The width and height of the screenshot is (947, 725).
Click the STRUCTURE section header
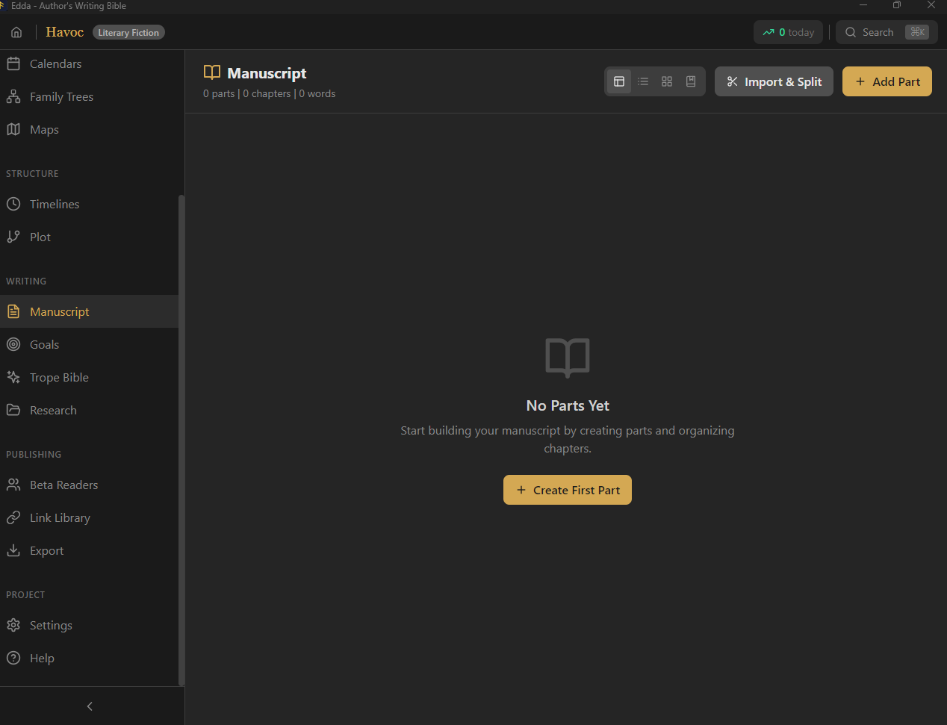click(32, 173)
